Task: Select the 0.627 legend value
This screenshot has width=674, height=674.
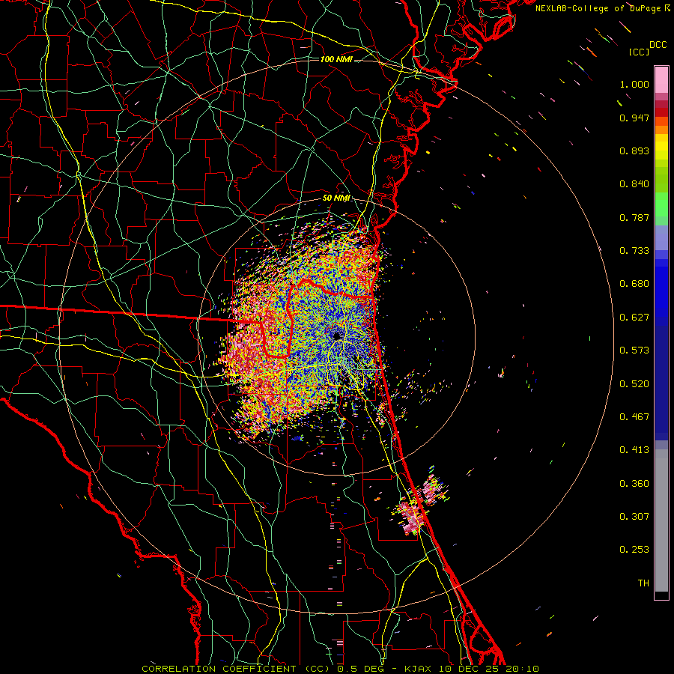Action: pos(634,318)
